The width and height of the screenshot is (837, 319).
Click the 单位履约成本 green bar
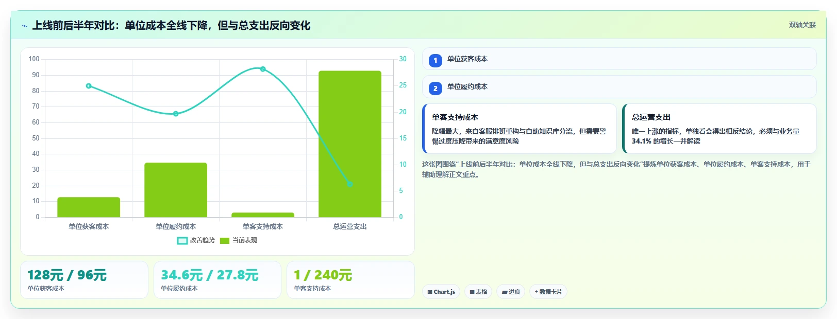click(176, 190)
